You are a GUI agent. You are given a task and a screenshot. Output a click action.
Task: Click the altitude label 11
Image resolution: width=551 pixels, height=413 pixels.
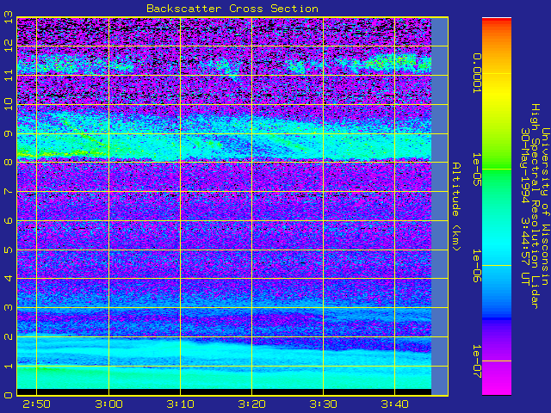point(9,75)
